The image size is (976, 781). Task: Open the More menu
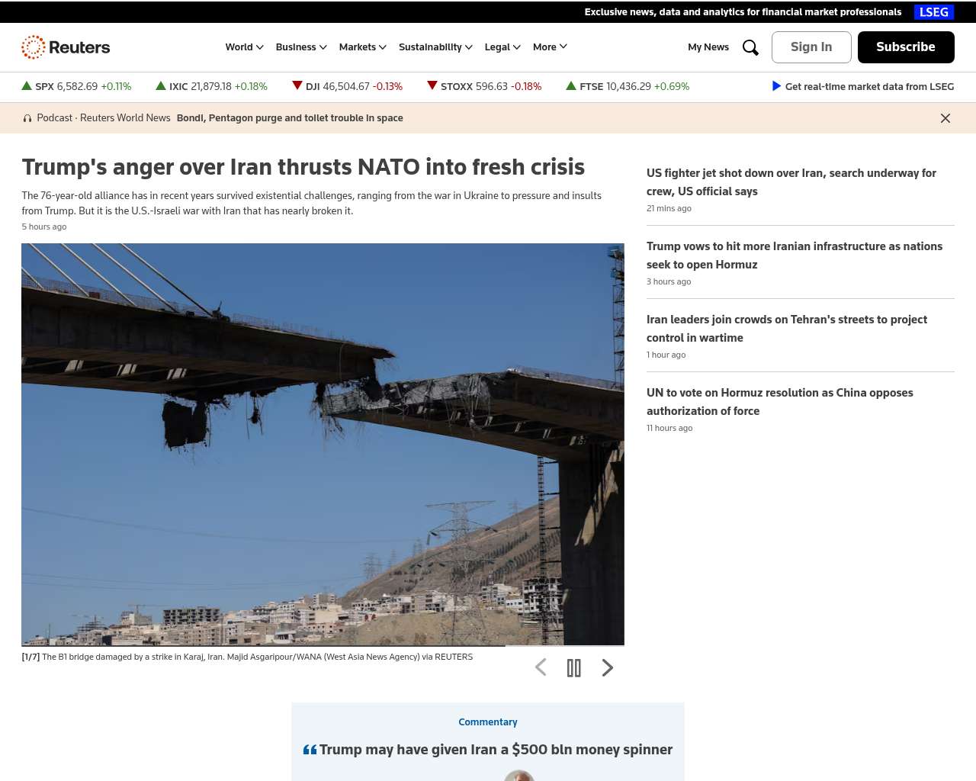[x=550, y=47]
